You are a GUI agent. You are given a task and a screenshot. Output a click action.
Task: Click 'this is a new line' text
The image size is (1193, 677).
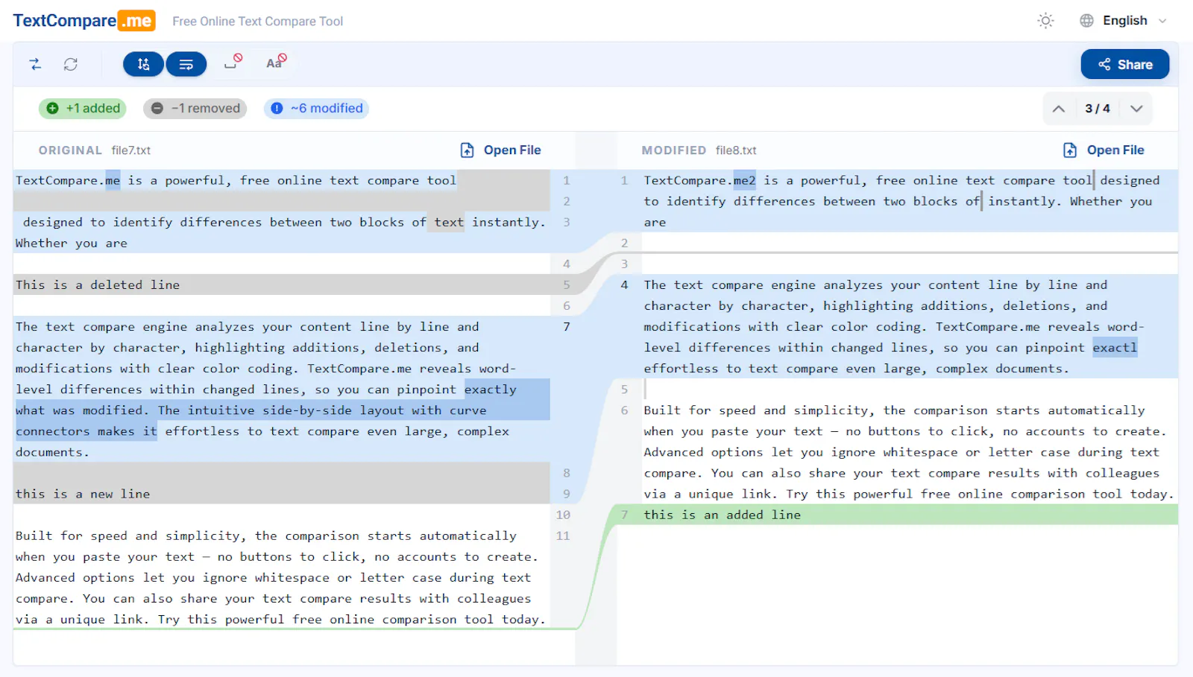point(83,494)
